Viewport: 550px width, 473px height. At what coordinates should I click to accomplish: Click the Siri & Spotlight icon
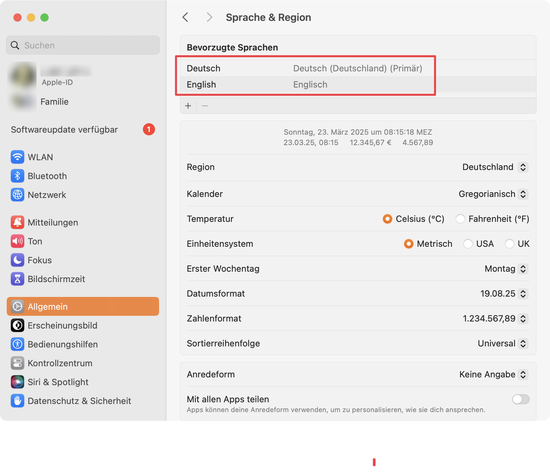pyautogui.click(x=17, y=382)
